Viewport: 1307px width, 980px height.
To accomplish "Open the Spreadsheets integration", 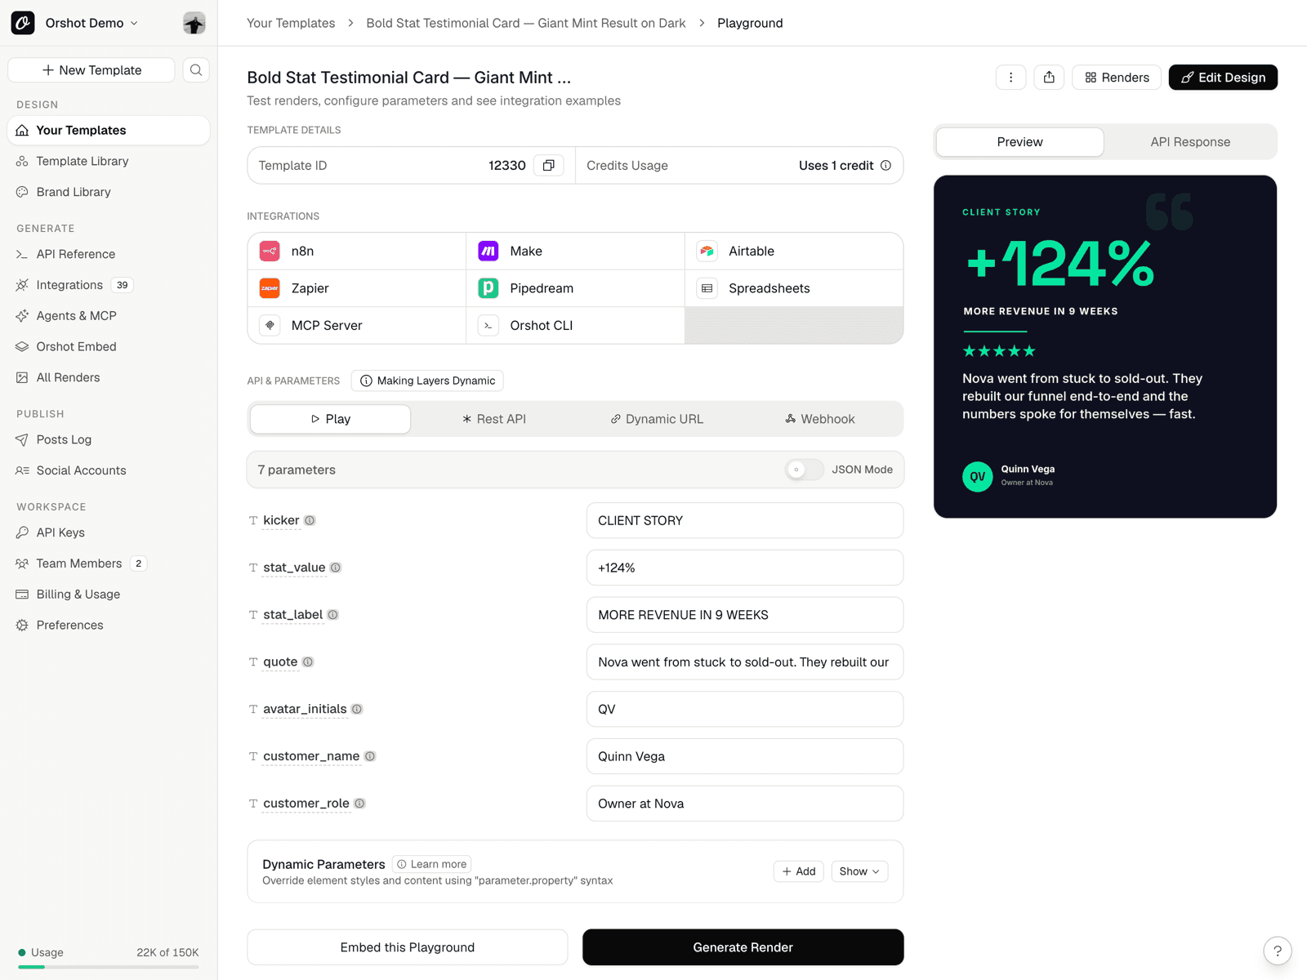I will pos(794,288).
